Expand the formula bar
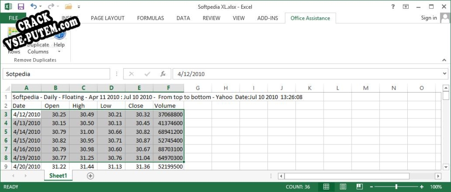The height and width of the screenshot is (192, 451). click(x=444, y=74)
